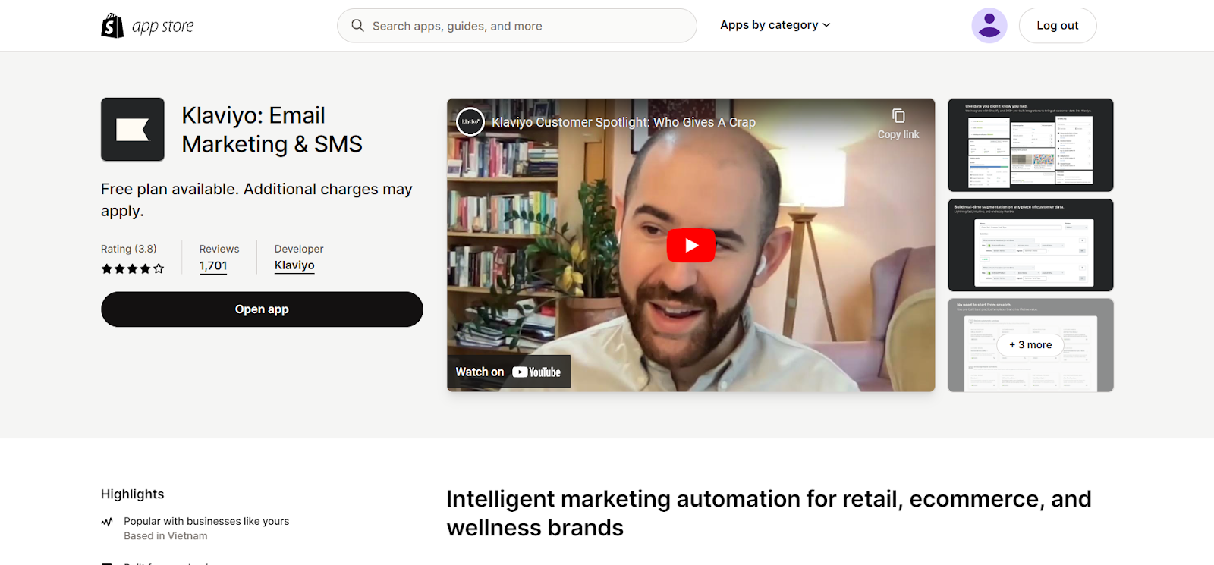Open the 1,701 reviews link
Screen dimensions: 1214x565
click(213, 266)
